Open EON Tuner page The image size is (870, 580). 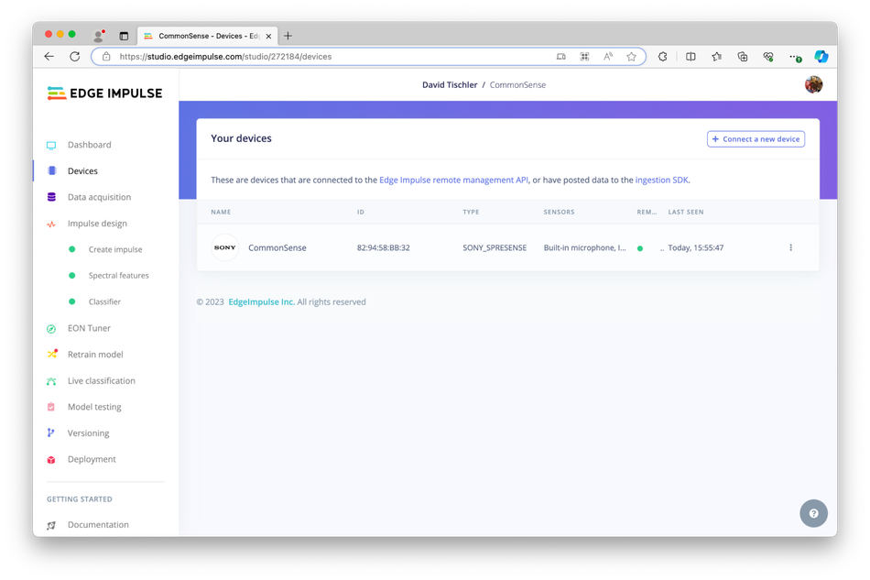click(x=89, y=328)
